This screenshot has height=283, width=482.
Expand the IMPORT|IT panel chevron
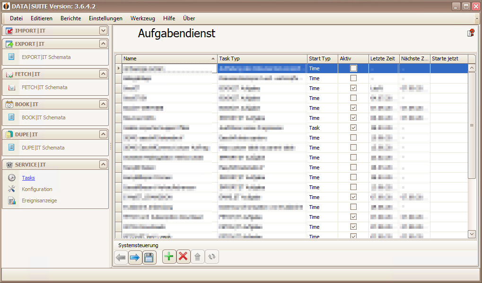[x=103, y=30]
